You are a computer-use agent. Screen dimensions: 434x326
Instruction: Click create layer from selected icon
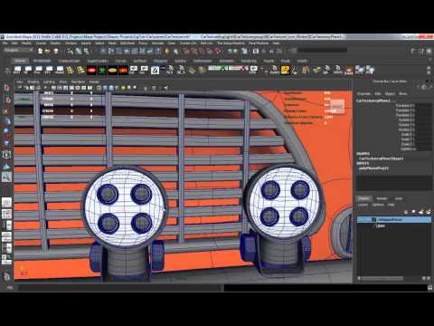tap(429, 212)
